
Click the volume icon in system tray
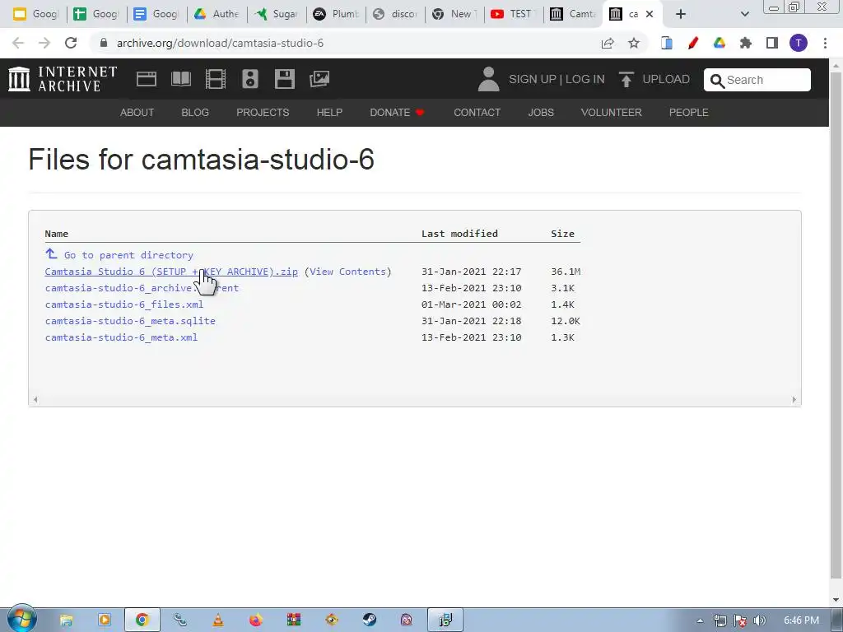pyautogui.click(x=760, y=620)
